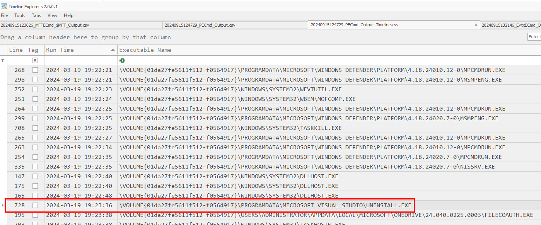The image size is (541, 225).
Task: Click the filter row funnel icon
Action: (3, 60)
